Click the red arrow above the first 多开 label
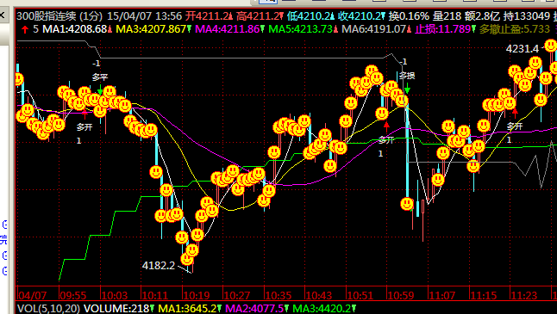The height and width of the screenshot is (314, 557). 84,114
